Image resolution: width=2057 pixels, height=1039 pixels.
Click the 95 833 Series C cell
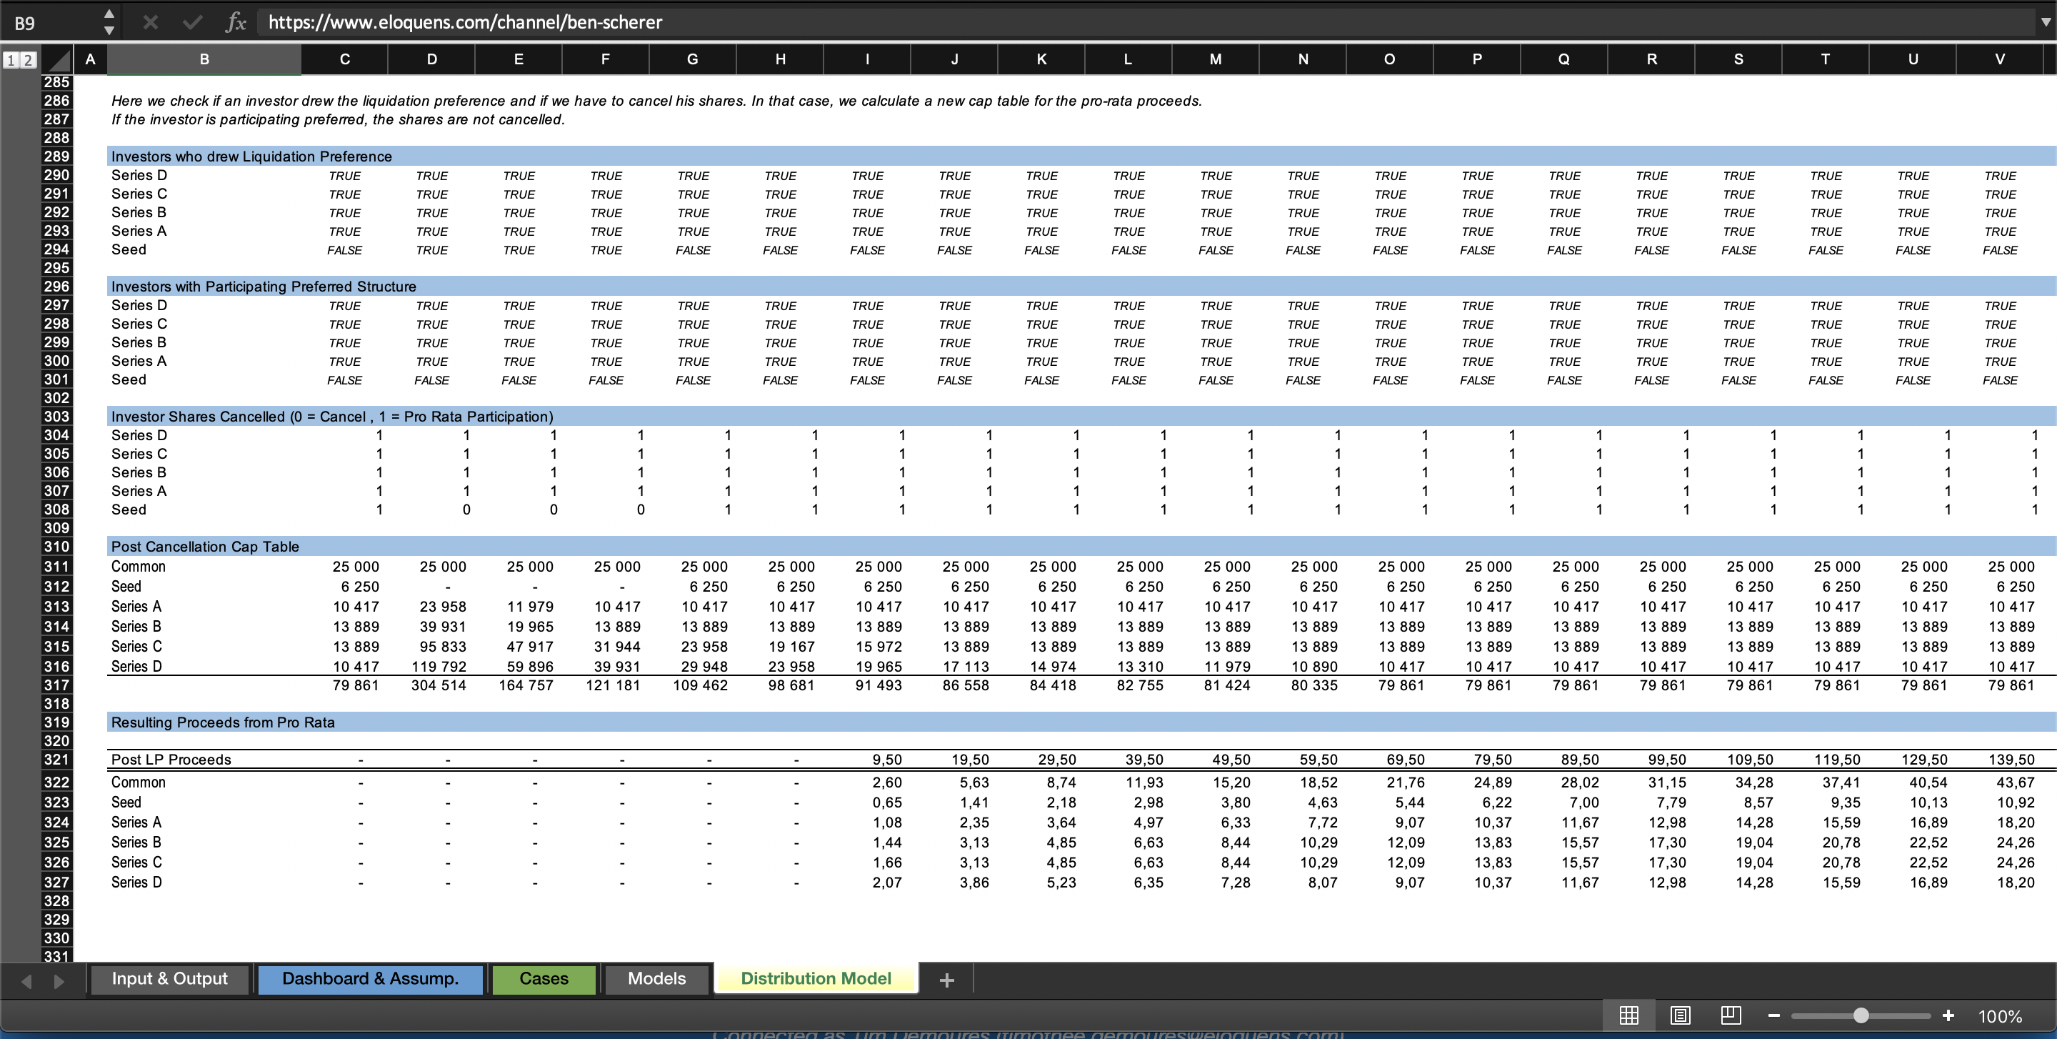click(x=443, y=646)
